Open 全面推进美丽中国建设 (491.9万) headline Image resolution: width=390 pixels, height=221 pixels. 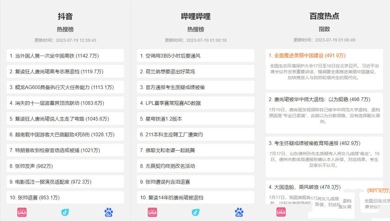(x=307, y=55)
